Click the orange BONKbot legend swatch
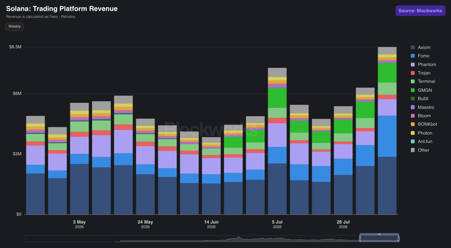The height and width of the screenshot is (248, 451). [413, 124]
